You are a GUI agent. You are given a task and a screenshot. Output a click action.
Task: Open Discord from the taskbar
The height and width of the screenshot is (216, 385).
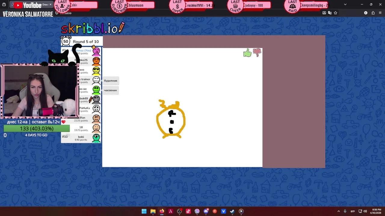(206, 211)
